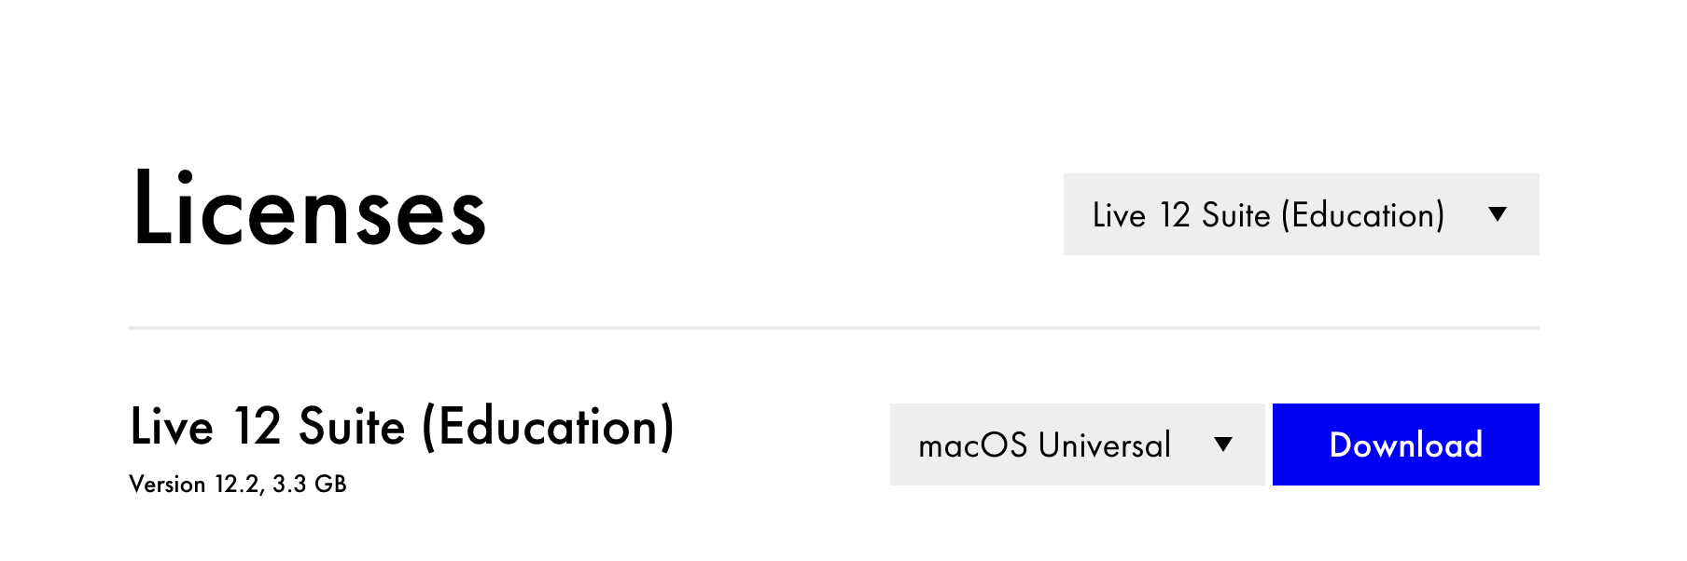This screenshot has height=561, width=1687.
Task: Expand the macOS Universal platform selector
Action: 1077,445
